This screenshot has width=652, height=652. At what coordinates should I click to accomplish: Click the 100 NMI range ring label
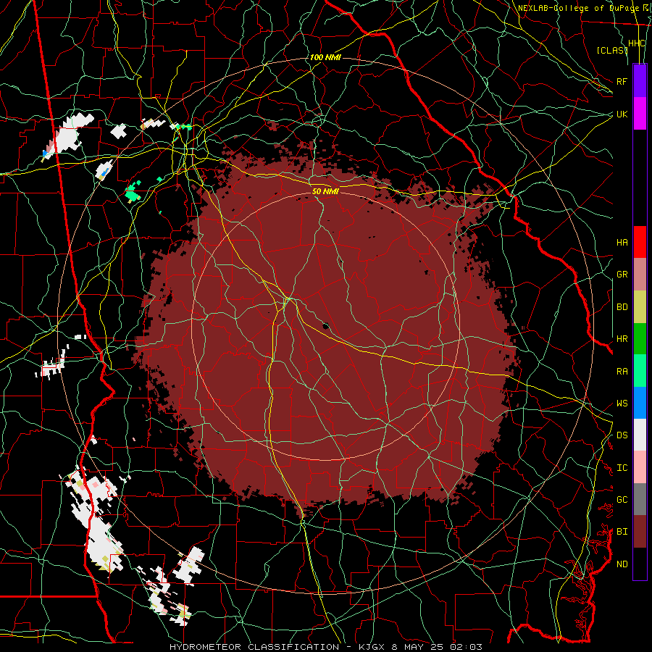pyautogui.click(x=325, y=57)
